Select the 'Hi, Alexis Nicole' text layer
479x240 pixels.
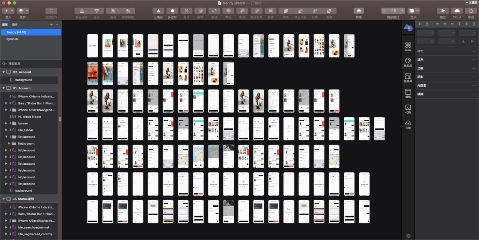29,116
